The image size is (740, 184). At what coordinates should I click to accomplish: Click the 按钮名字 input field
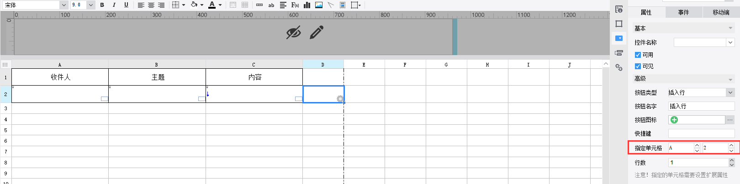pos(701,106)
